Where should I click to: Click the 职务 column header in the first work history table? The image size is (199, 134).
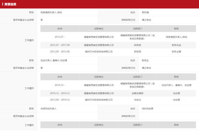(176, 29)
